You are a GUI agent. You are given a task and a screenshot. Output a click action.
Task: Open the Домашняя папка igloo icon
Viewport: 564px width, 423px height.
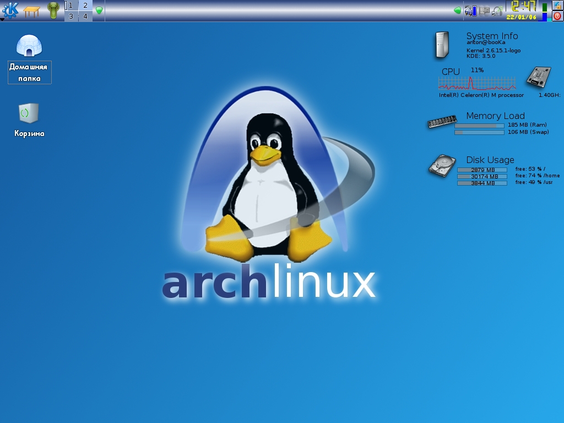click(29, 46)
